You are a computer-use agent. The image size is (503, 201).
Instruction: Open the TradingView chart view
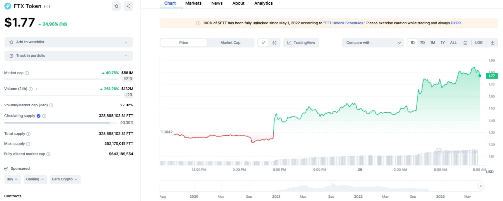[x=301, y=43]
